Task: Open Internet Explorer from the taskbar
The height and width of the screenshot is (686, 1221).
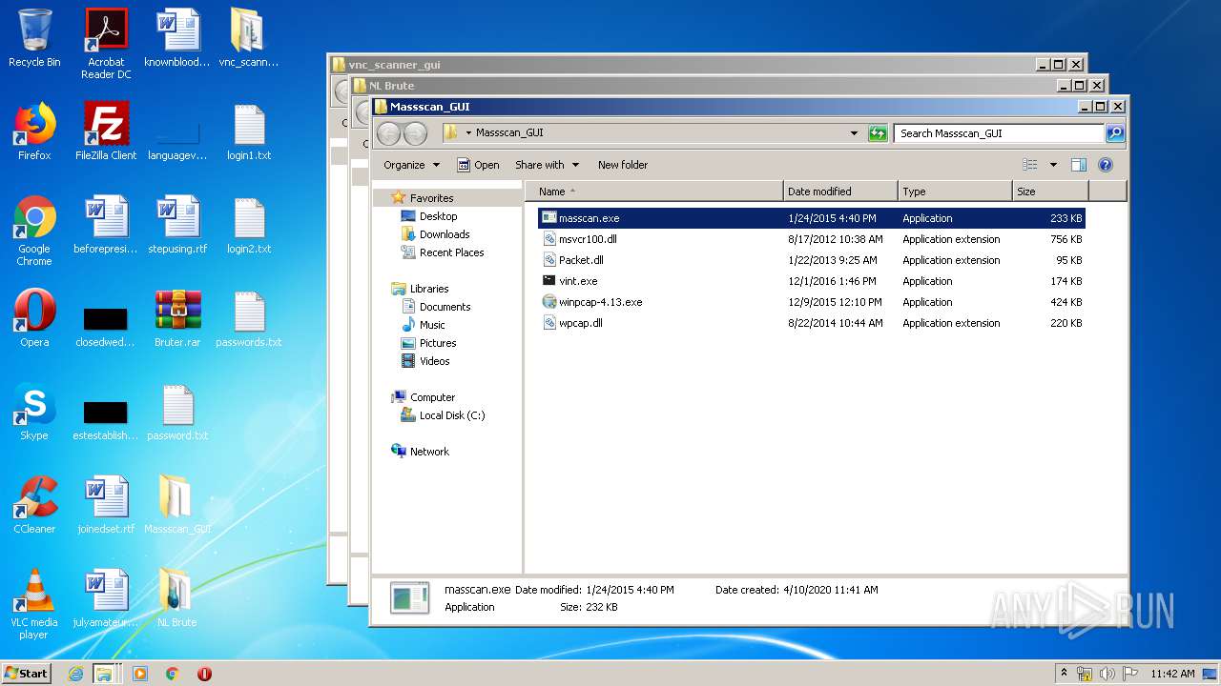Action: [75, 674]
